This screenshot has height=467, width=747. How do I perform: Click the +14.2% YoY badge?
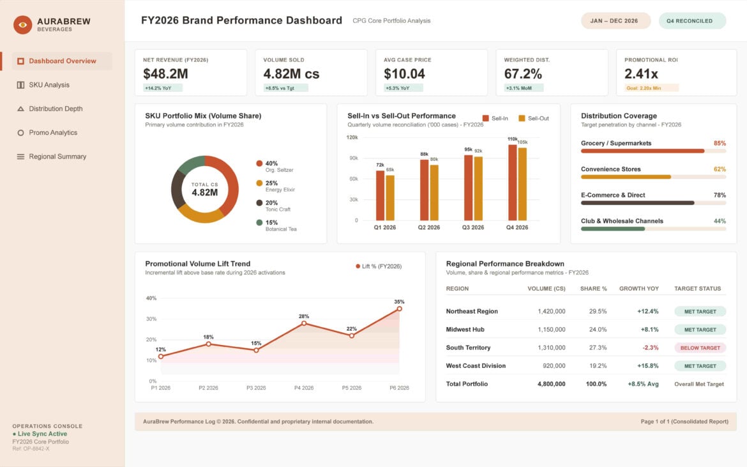coord(163,88)
